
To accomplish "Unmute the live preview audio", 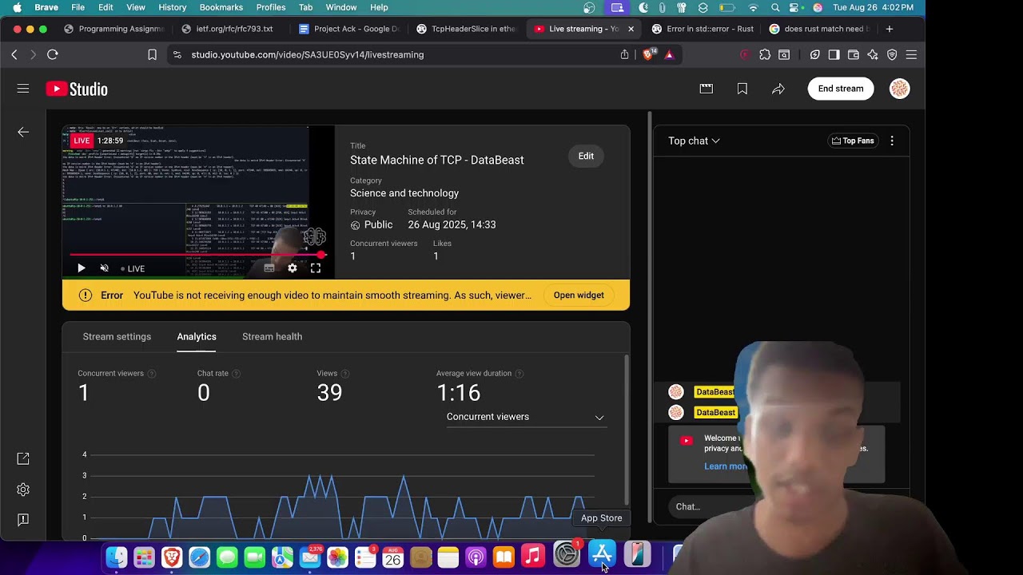I will [x=104, y=268].
